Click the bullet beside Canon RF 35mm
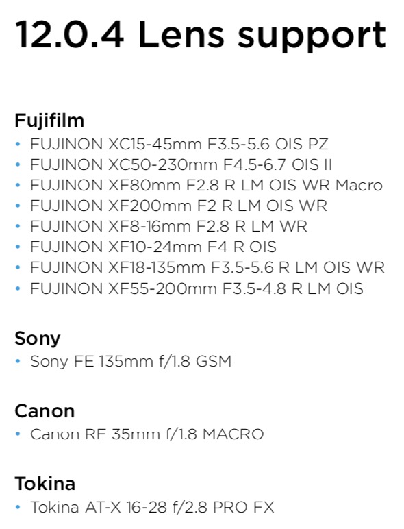 pyautogui.click(x=18, y=434)
